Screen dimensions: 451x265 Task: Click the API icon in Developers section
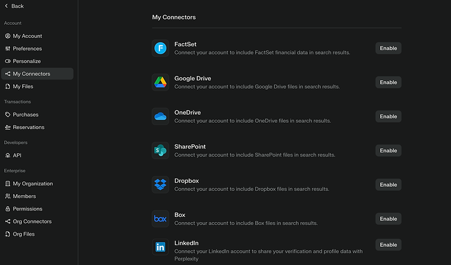(8, 156)
